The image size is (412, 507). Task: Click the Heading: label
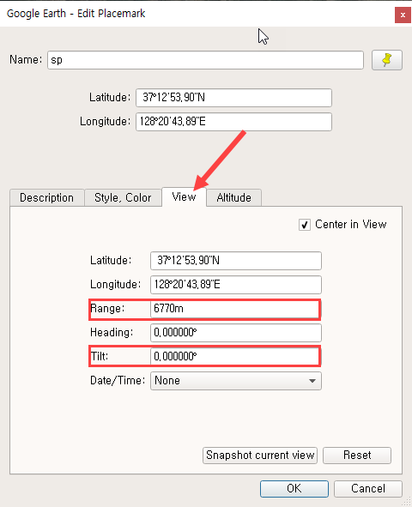pyautogui.click(x=112, y=332)
